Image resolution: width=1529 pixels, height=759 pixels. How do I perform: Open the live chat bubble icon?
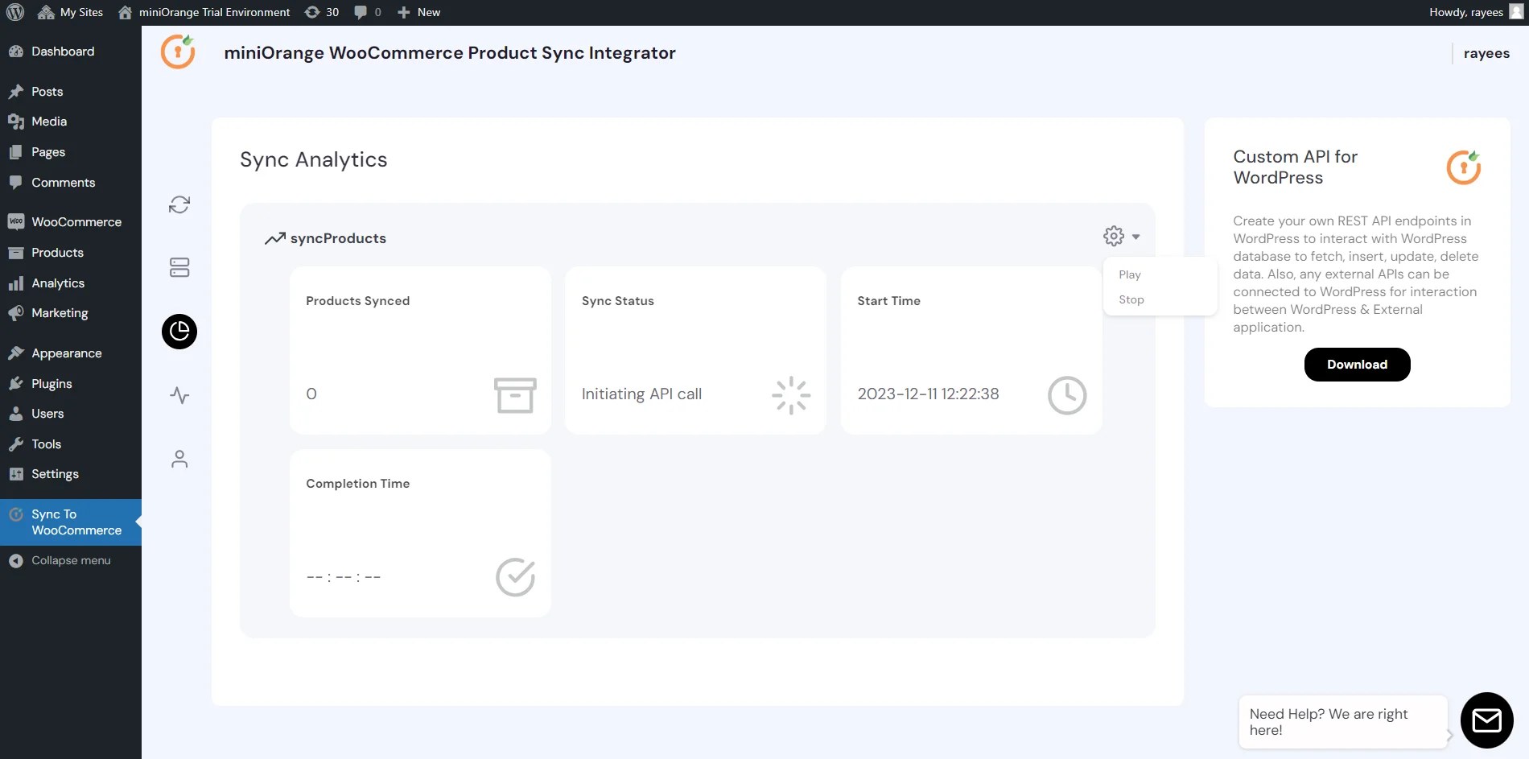[1486, 720]
